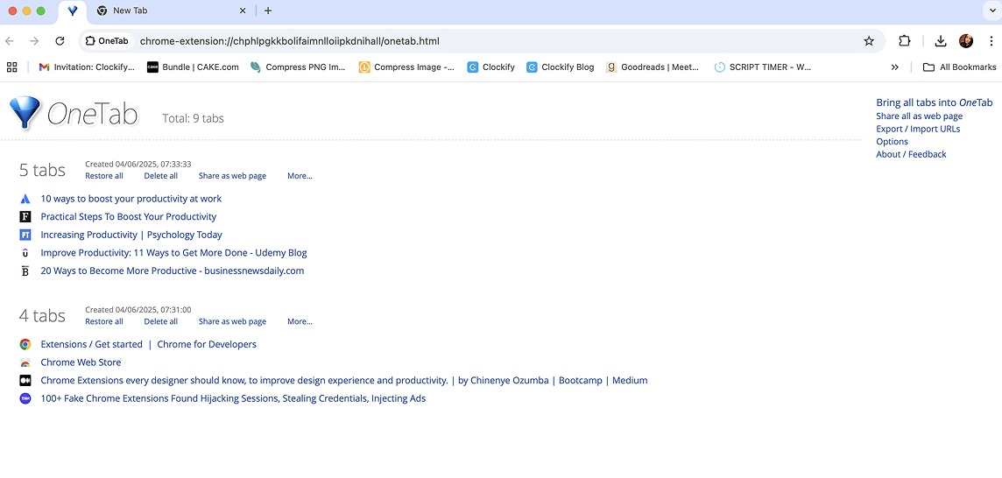1002x478 pixels.
Task: Open the Extensions puzzle icon
Action: point(904,41)
